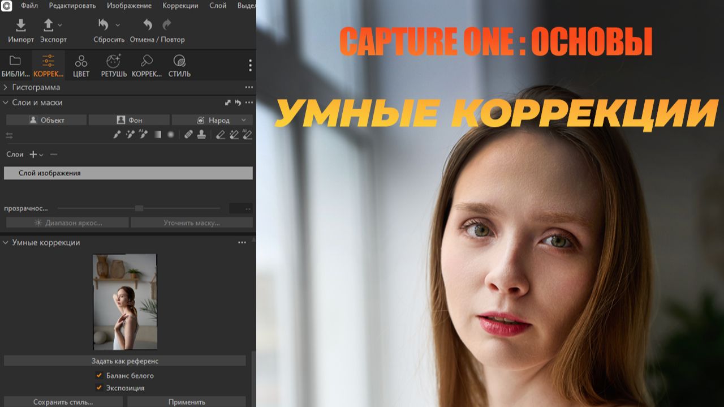Toggle the Экспозиция checkbox

99,388
